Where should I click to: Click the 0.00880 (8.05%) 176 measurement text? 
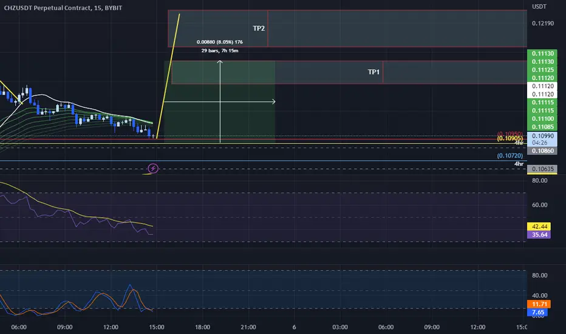tap(219, 42)
